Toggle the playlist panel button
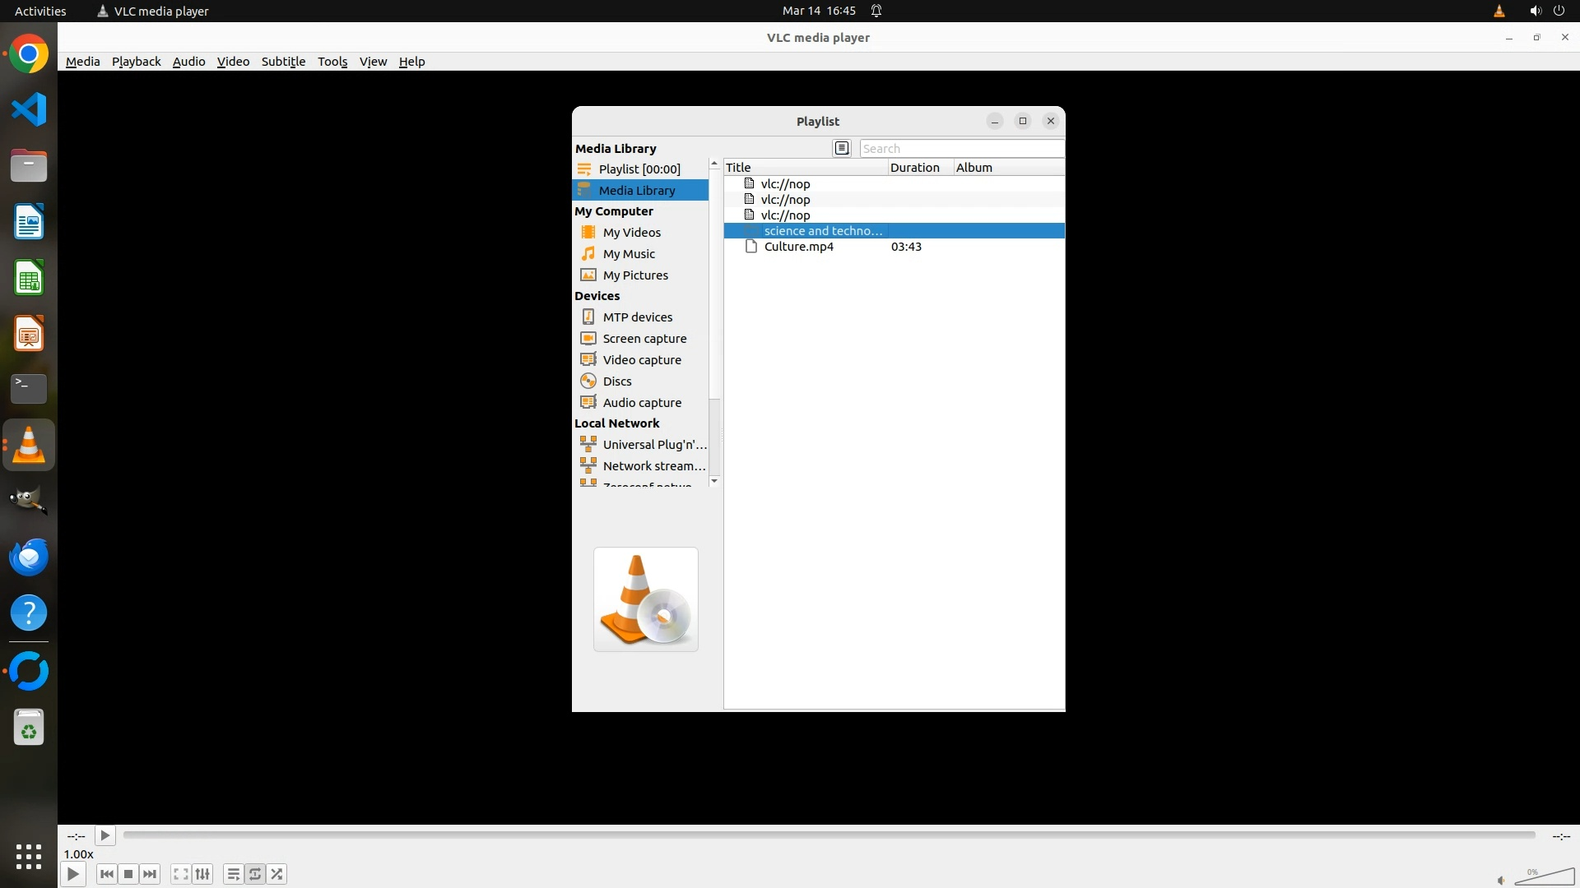Viewport: 1580px width, 888px height. (x=233, y=874)
